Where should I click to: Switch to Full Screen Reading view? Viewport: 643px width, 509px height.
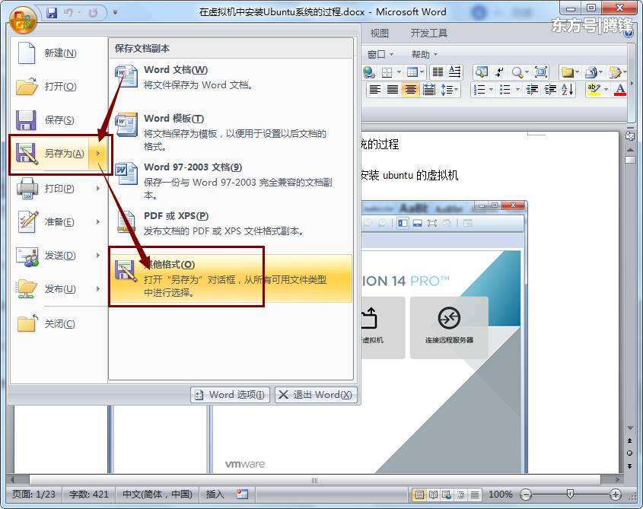433,495
